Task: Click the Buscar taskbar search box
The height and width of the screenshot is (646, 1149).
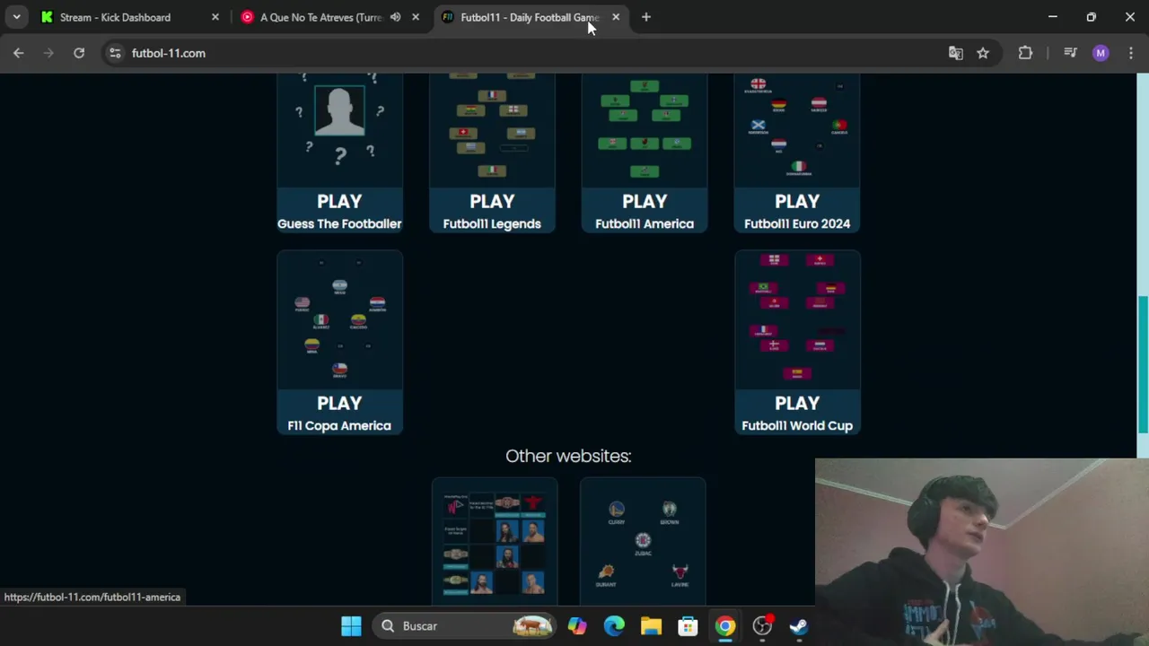Action: click(x=465, y=626)
